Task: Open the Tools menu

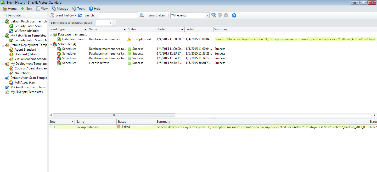Action: click(x=78, y=8)
